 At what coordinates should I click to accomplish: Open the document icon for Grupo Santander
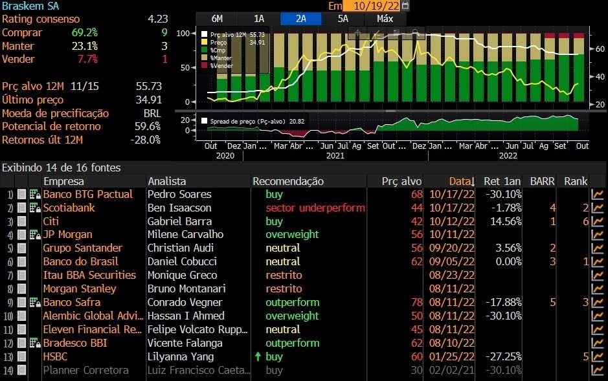click(x=22, y=248)
